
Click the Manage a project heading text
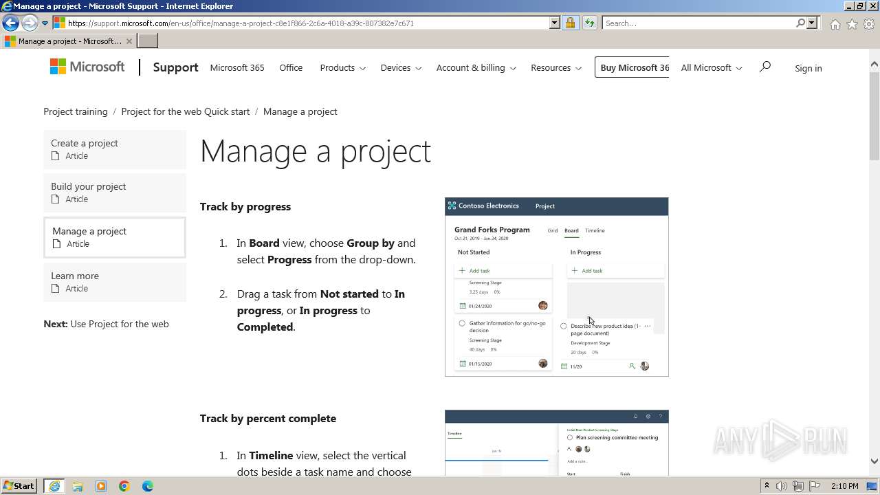click(316, 151)
